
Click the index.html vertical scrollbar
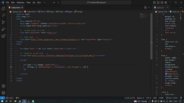tap(152, 36)
